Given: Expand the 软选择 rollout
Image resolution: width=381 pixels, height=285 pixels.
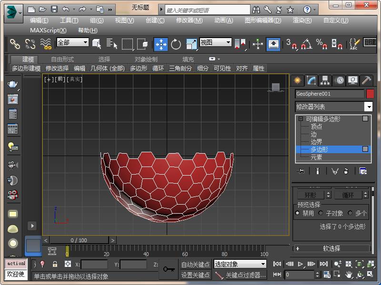Looking at the screenshot, I should 332,248.
